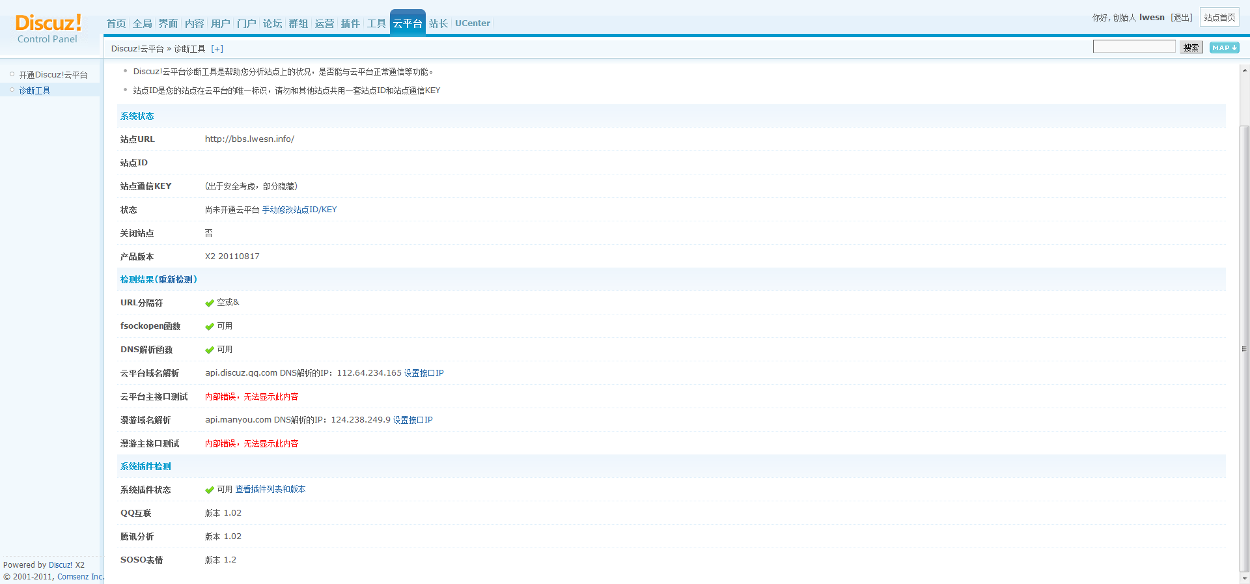Click the scrollbar down arrow
The width and height of the screenshot is (1250, 584).
[x=1245, y=578]
